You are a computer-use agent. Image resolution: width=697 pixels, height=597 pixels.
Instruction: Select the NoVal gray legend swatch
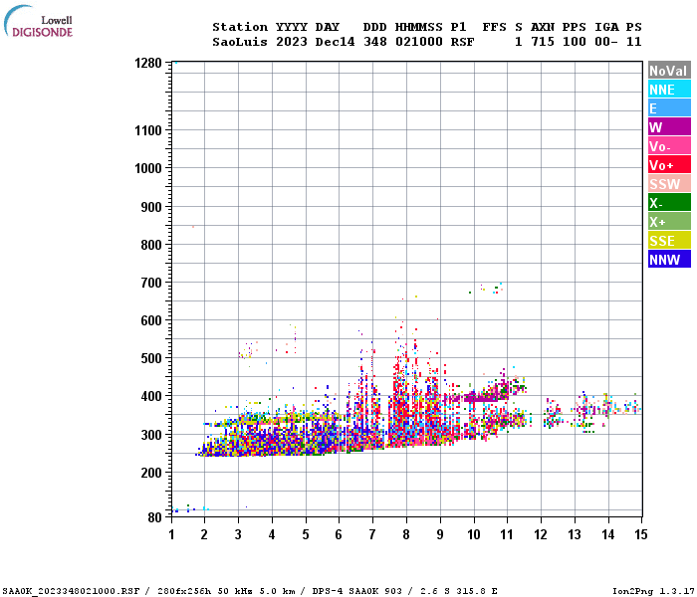[x=669, y=71]
